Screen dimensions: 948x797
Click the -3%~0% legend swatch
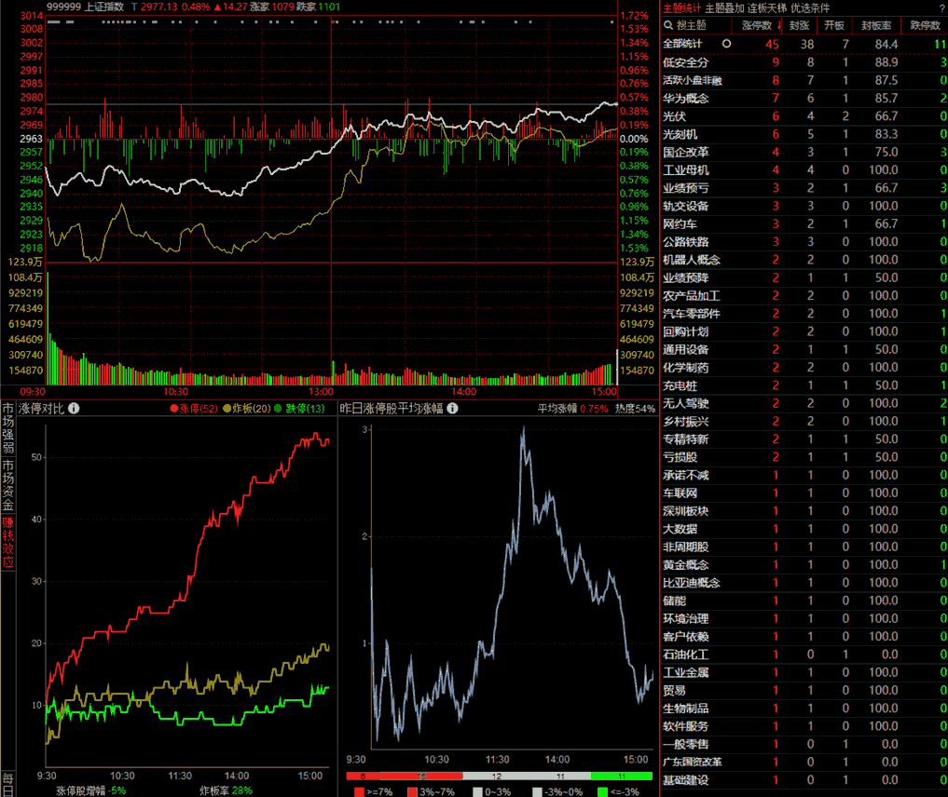[x=537, y=791]
